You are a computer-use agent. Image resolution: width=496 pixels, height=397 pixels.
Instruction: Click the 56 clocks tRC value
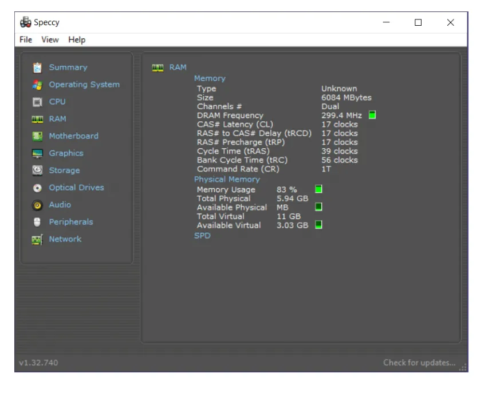pyautogui.click(x=340, y=160)
